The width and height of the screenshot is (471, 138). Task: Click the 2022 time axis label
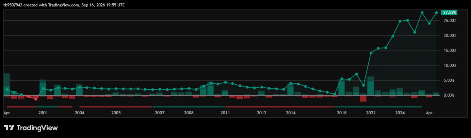point(371,113)
